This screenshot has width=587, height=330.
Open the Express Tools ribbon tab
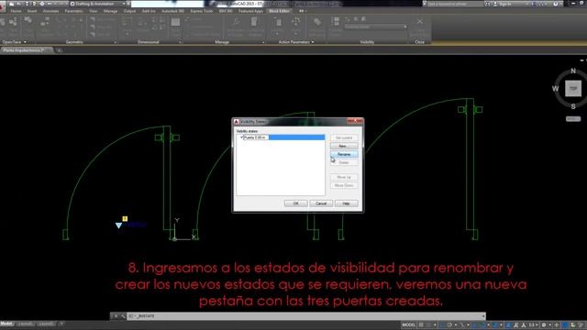(202, 11)
